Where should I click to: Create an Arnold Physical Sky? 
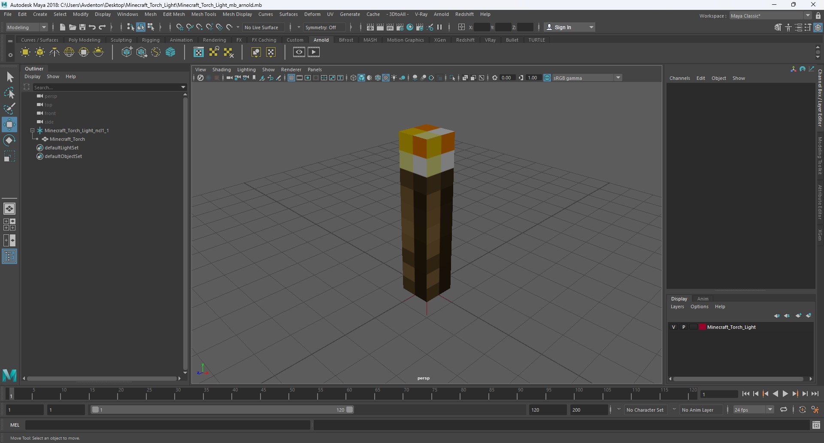point(98,52)
